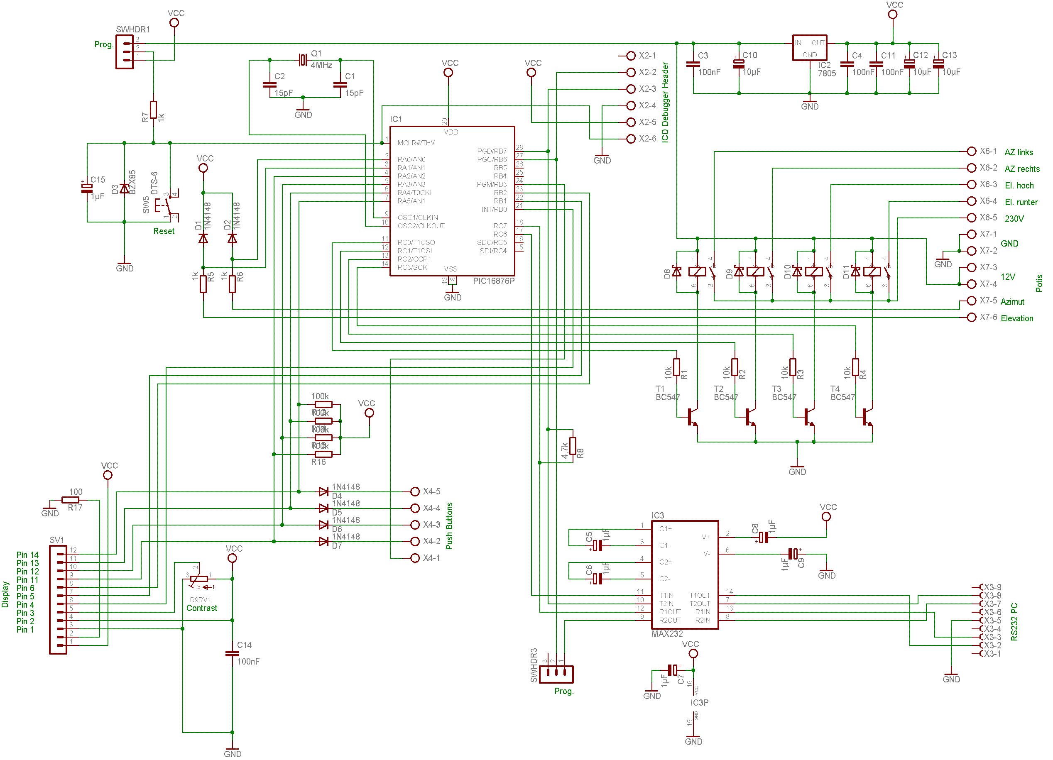
Task: Select the 'T1OUT' pin name on MAX232
Action: coord(700,595)
